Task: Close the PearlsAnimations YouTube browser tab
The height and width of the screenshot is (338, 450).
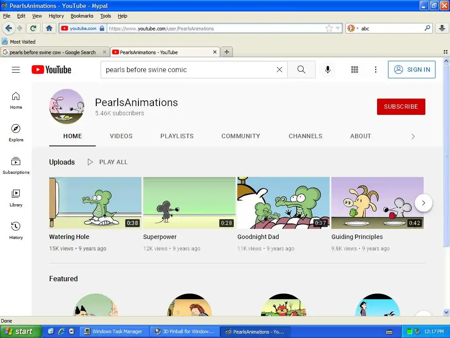Action: [214, 52]
